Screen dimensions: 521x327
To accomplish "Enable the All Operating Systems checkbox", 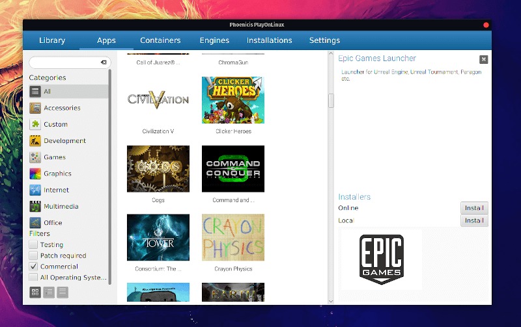I will pyautogui.click(x=33, y=277).
